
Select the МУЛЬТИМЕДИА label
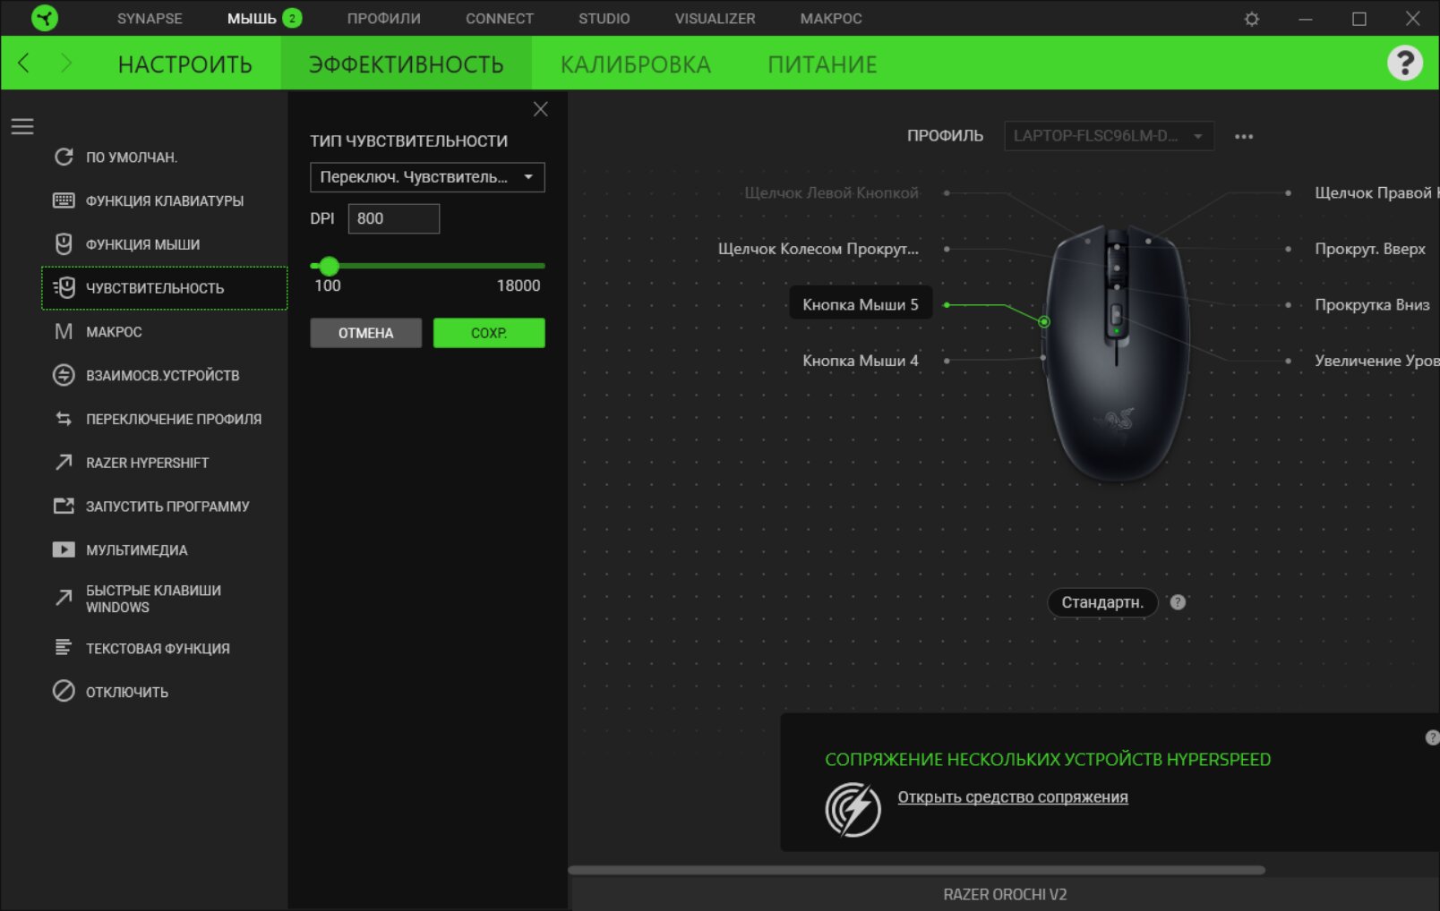point(137,550)
